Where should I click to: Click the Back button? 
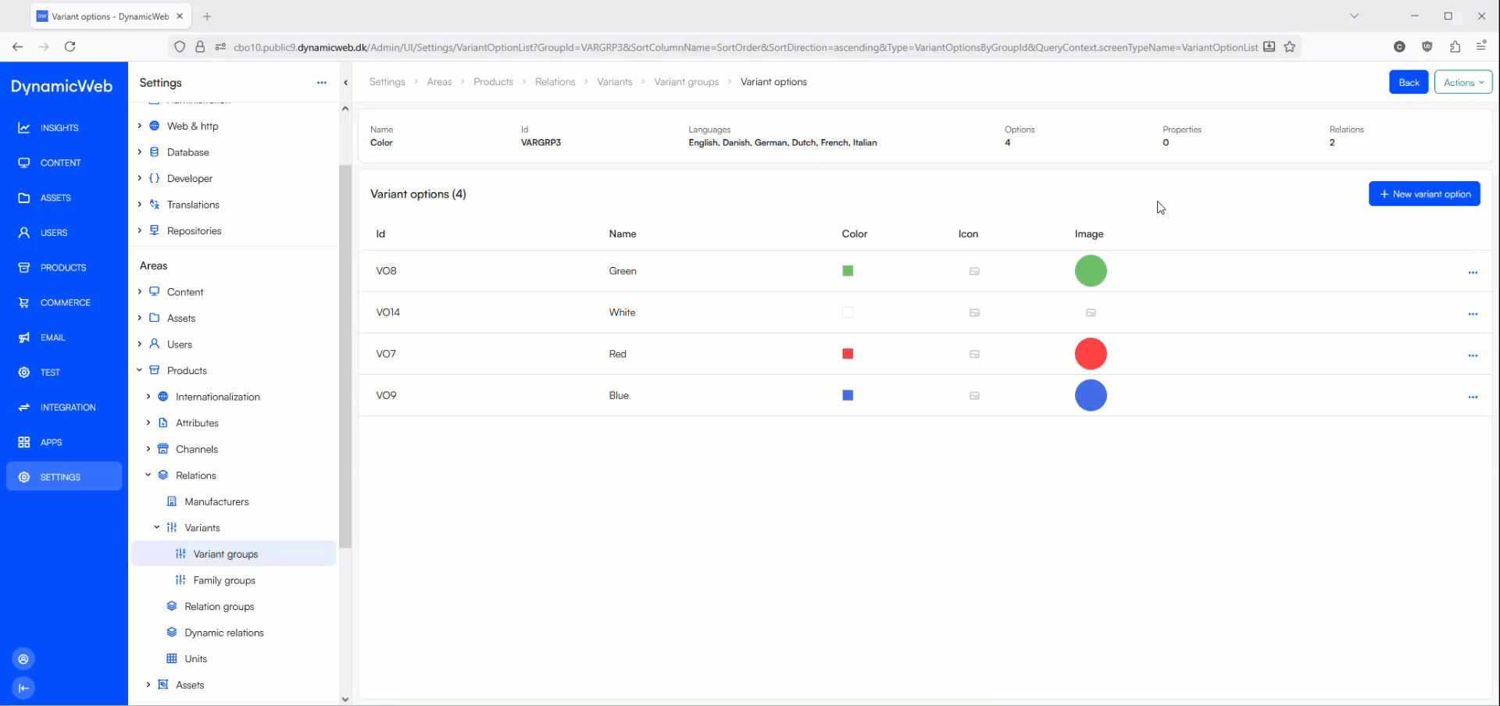pos(1408,82)
